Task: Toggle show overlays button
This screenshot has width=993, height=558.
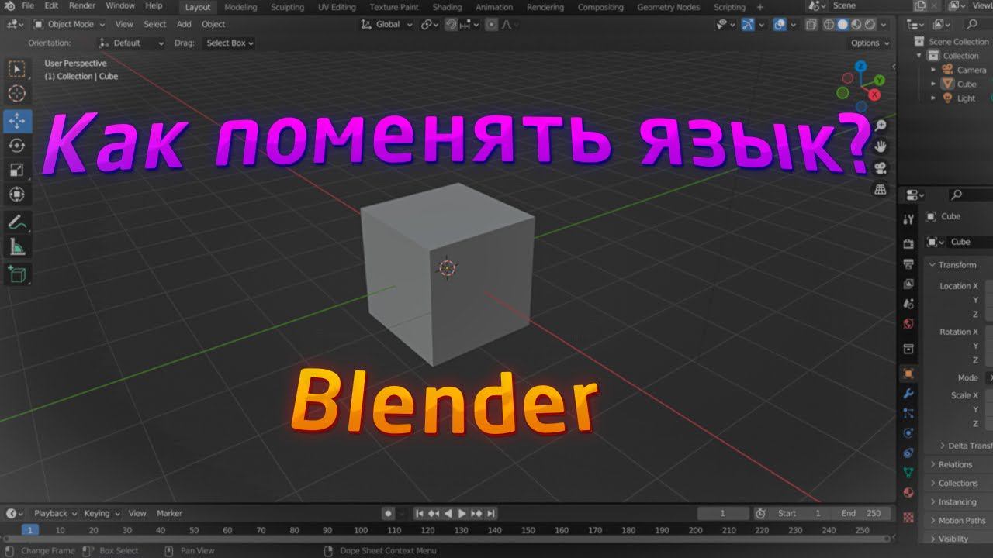Action: pyautogui.click(x=780, y=24)
